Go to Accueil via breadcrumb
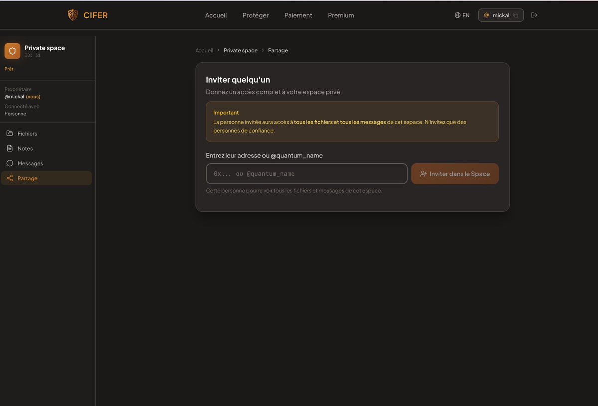 pyautogui.click(x=204, y=50)
